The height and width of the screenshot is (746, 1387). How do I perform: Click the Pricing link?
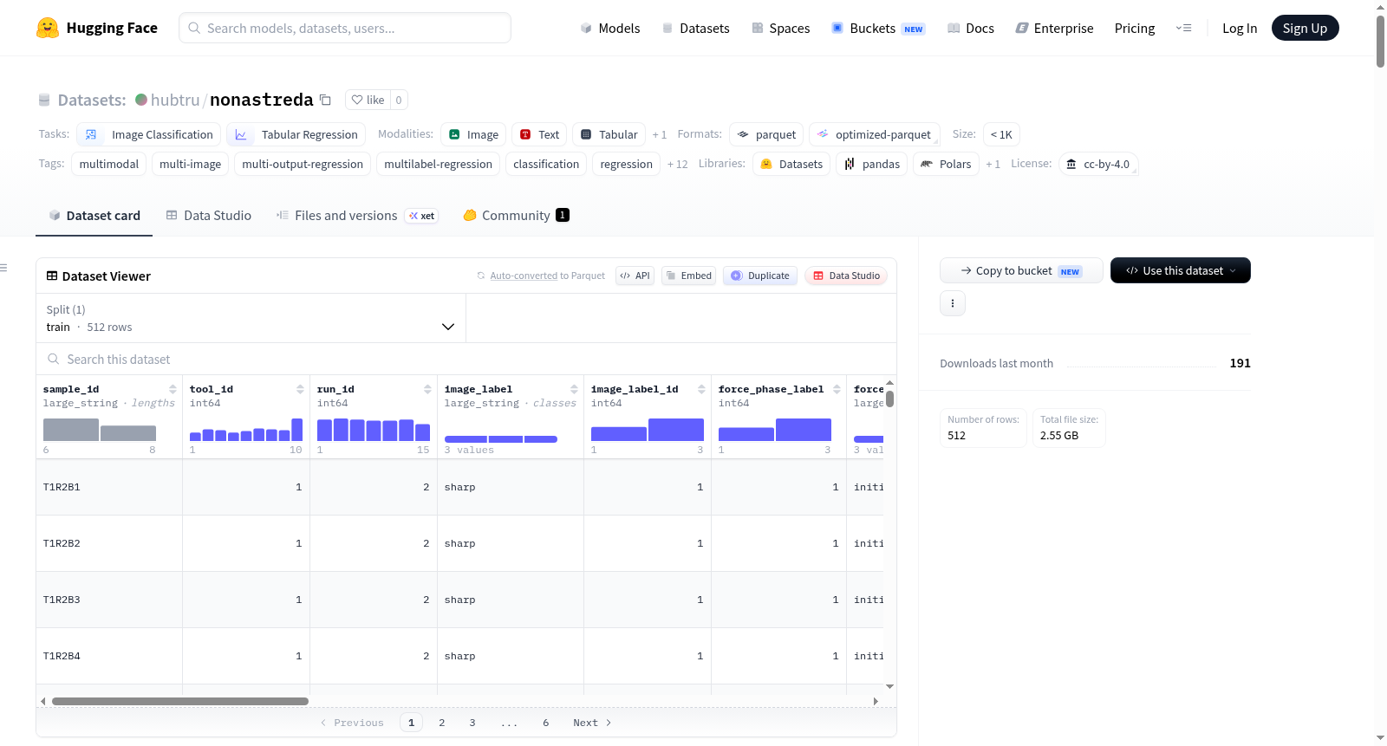(x=1135, y=28)
